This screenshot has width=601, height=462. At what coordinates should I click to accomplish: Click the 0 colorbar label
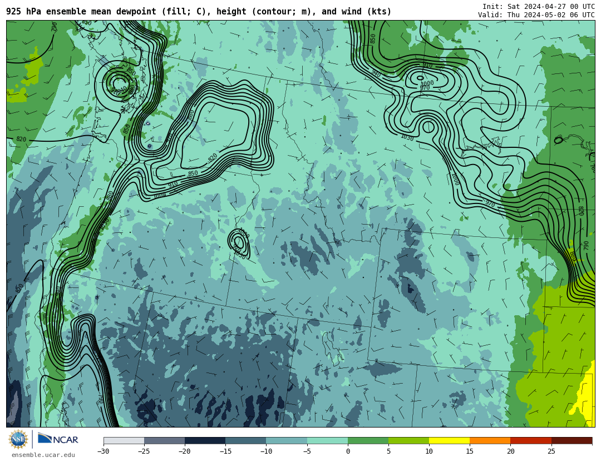tap(348, 451)
